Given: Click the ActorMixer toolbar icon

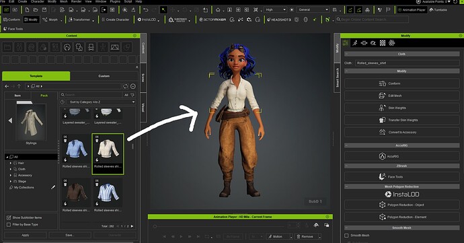Looking at the screenshot, I should point(212,20).
